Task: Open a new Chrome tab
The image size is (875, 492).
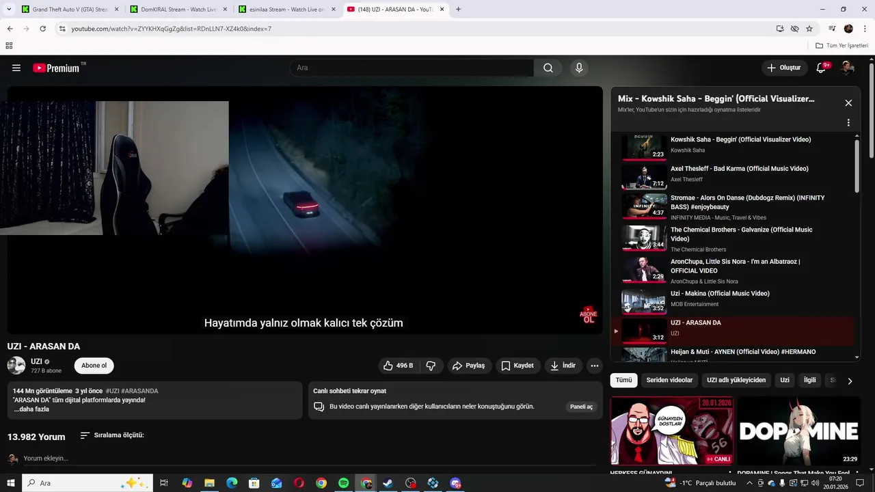Action: pyautogui.click(x=458, y=10)
